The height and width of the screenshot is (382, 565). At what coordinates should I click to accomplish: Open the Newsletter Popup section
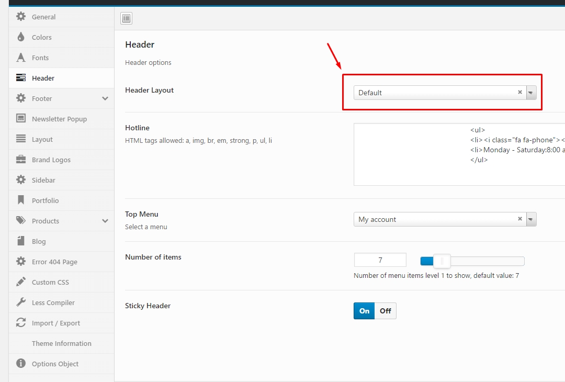pyautogui.click(x=20, y=119)
